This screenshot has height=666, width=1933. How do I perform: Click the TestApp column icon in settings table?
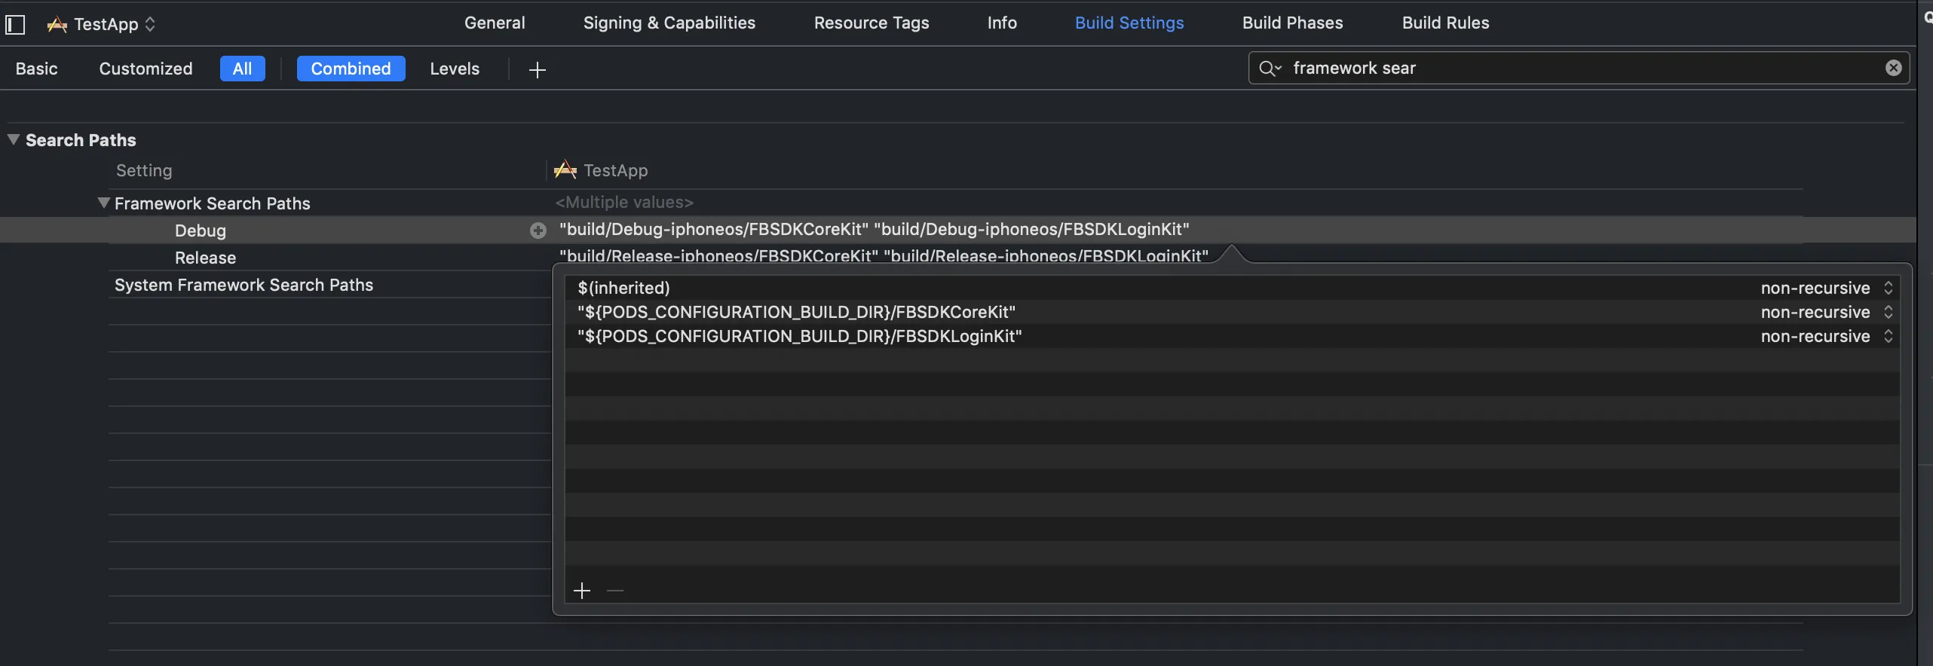565,170
